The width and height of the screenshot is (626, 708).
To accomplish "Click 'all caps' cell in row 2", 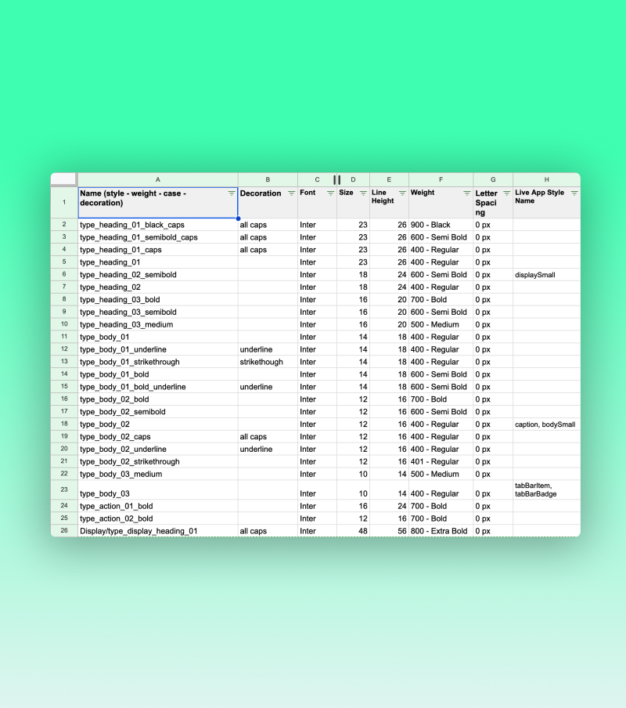I will 268,225.
